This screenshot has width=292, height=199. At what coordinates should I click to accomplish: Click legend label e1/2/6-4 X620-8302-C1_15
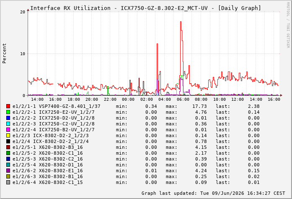[48, 182]
